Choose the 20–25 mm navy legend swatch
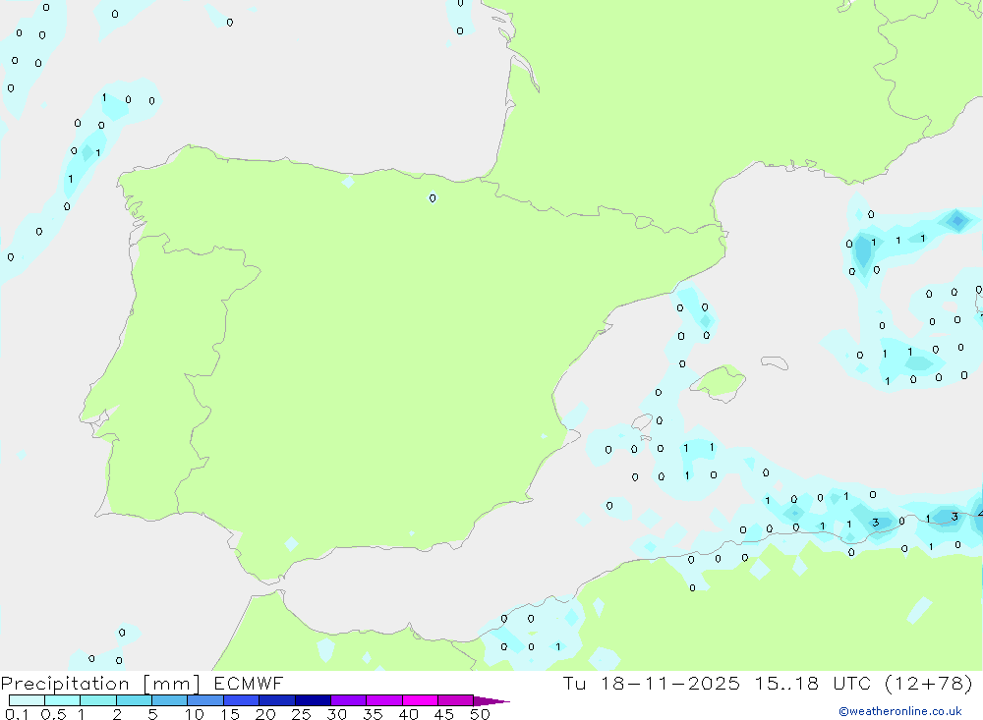The width and height of the screenshot is (983, 720). 276,700
